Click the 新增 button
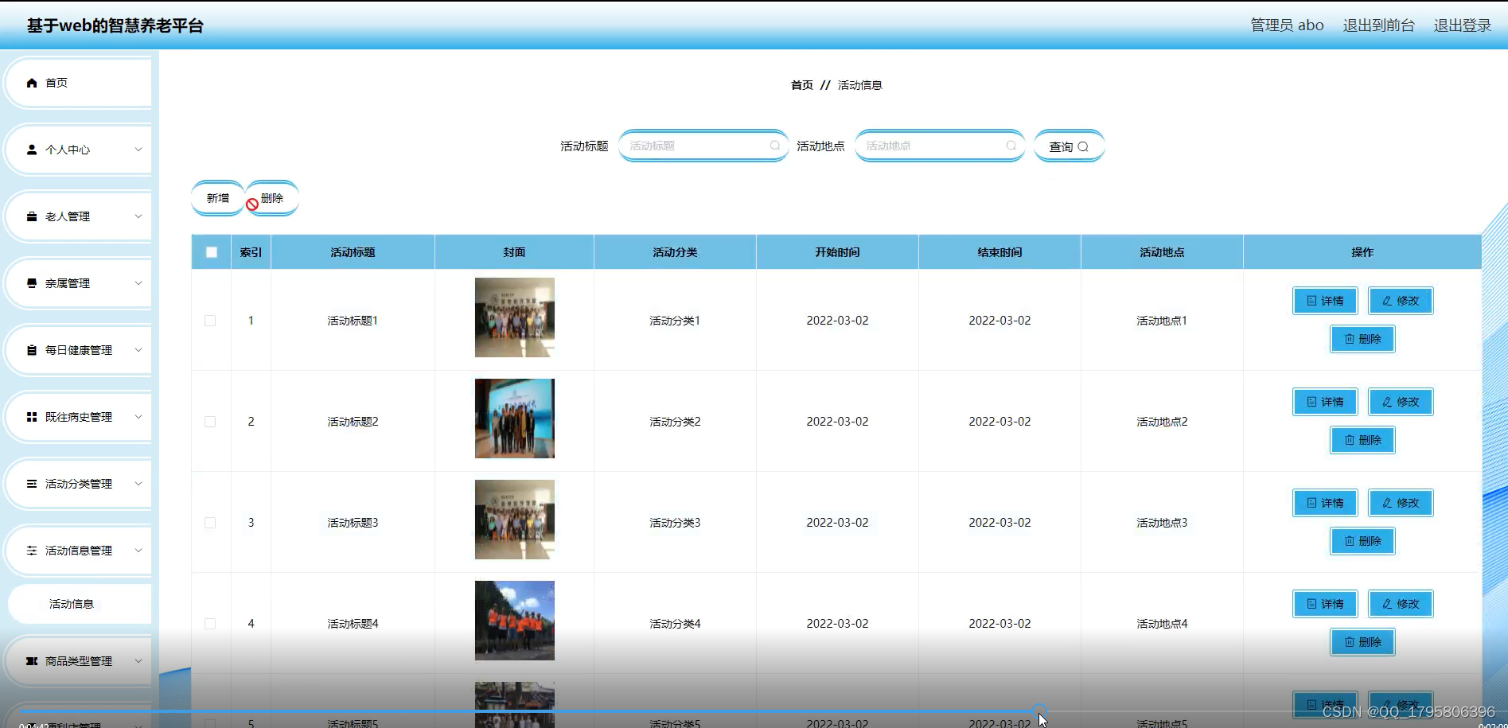 (218, 198)
